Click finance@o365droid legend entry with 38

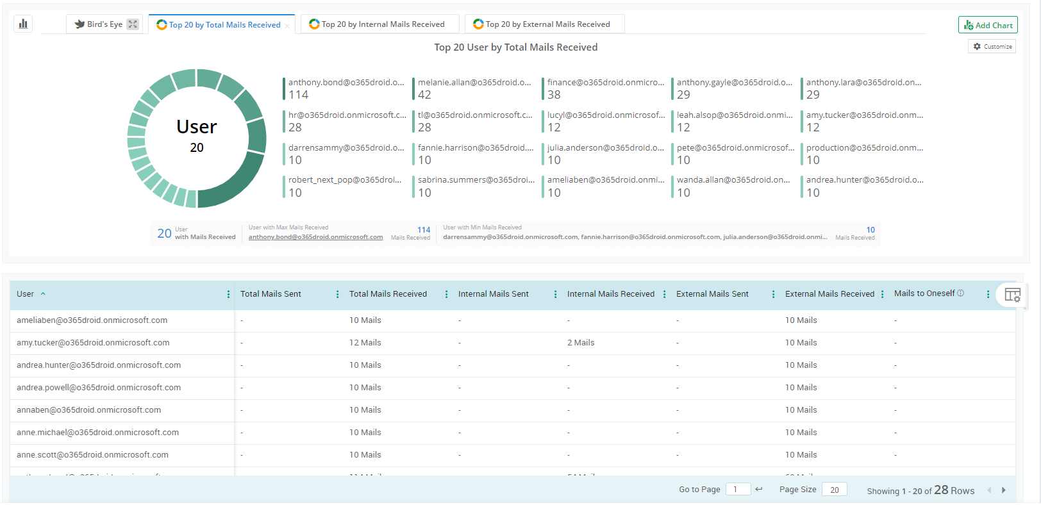point(603,88)
